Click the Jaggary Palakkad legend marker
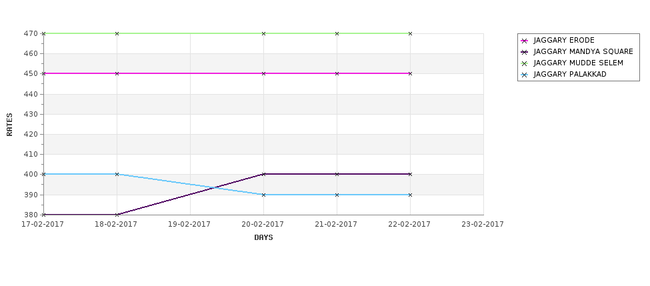This screenshot has width=650, height=286. coord(525,75)
